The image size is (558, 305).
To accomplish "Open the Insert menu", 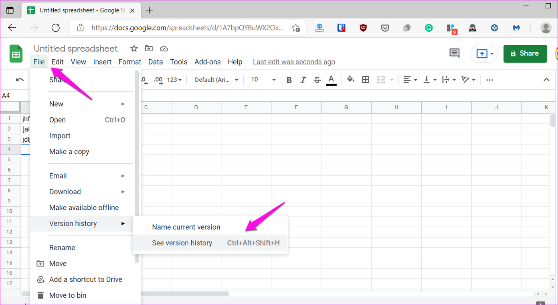I will point(102,62).
